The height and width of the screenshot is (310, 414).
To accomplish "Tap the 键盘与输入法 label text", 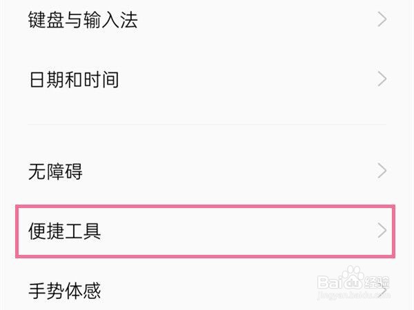I will 83,20.
